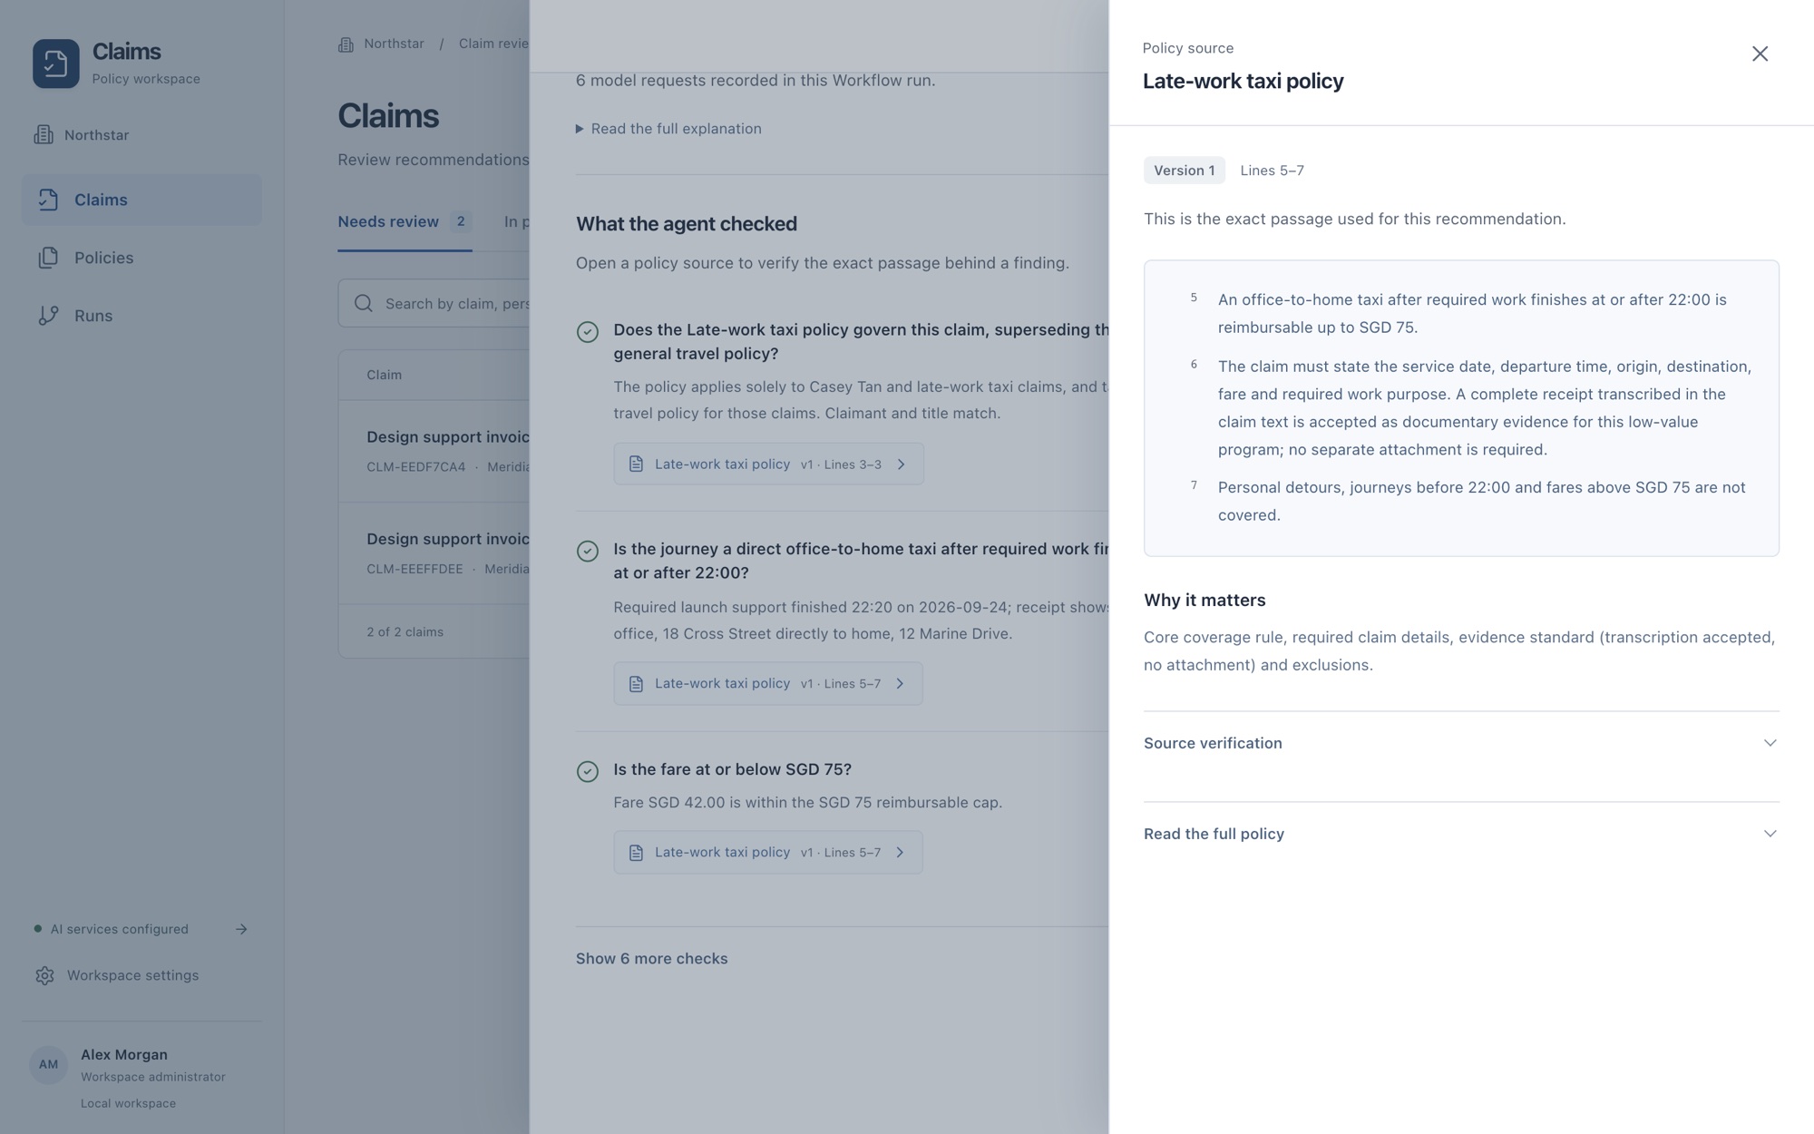
Task: Open the claim row CLM-EEDF7CA4
Action: (434, 451)
